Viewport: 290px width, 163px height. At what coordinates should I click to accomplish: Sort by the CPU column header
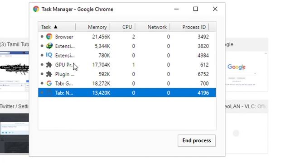(x=123, y=27)
